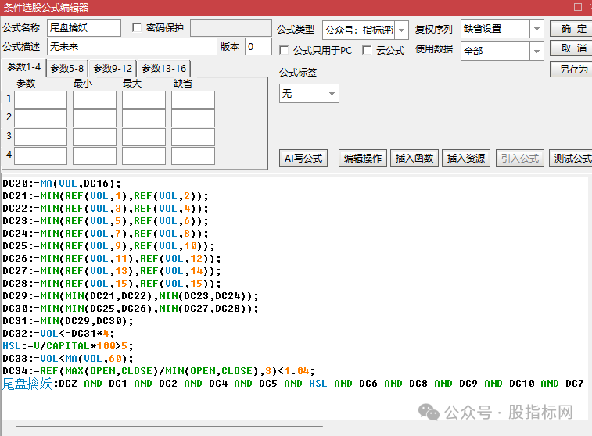
Task: Click the 确定 button
Action: (x=571, y=29)
